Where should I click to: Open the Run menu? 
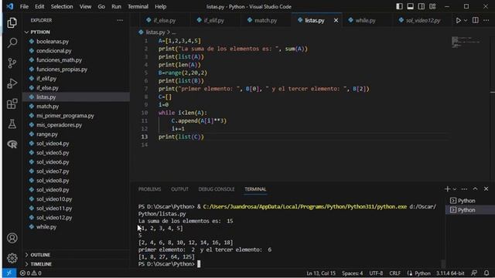(x=116, y=6)
